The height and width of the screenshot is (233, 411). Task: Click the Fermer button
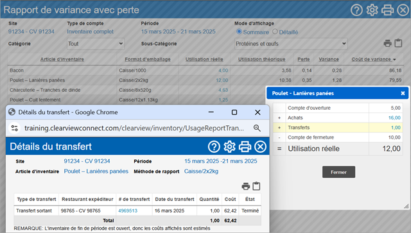coord(338,172)
